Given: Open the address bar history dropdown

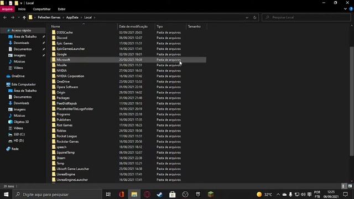Looking at the screenshot, I should click(247, 17).
